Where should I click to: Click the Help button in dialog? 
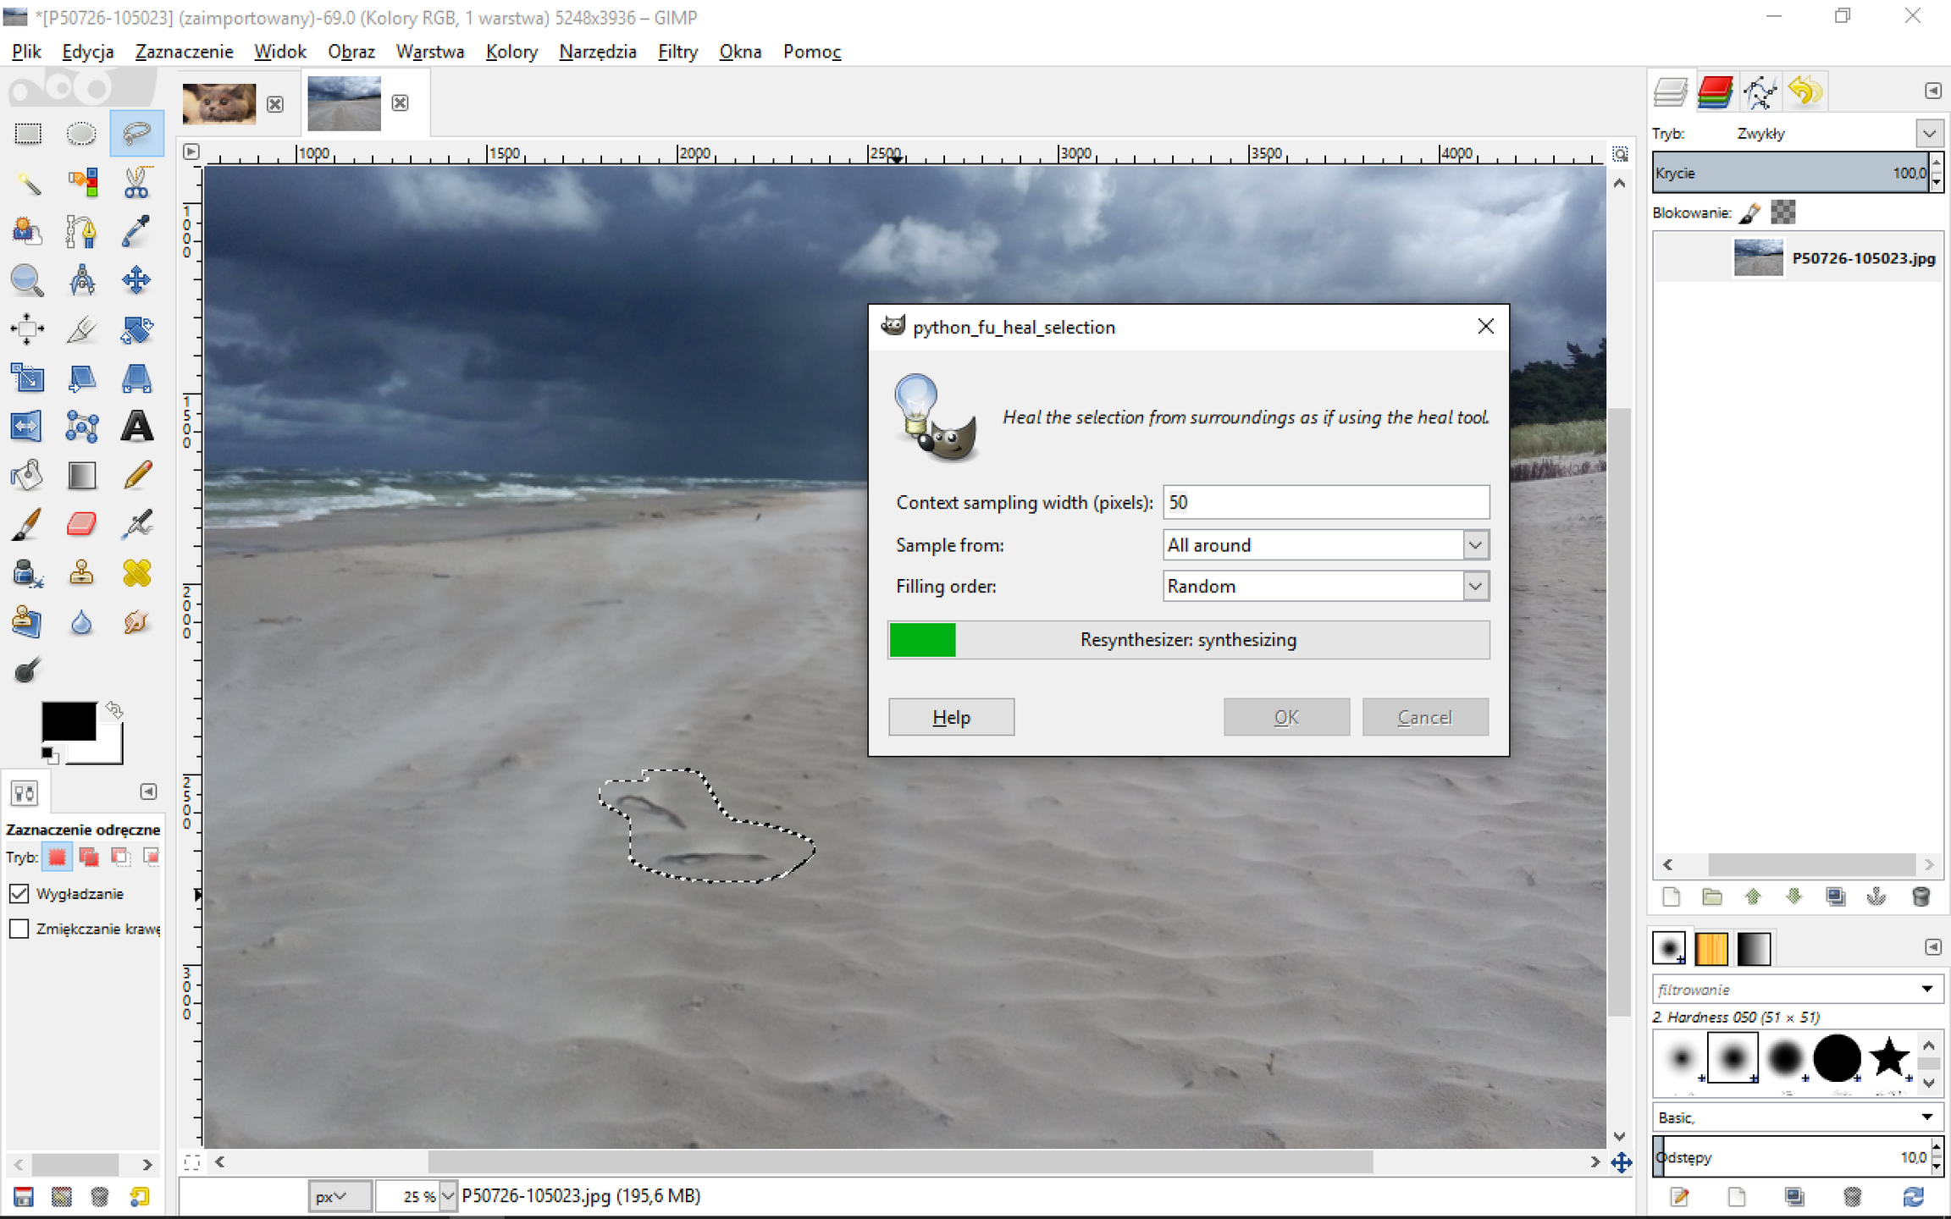(951, 717)
